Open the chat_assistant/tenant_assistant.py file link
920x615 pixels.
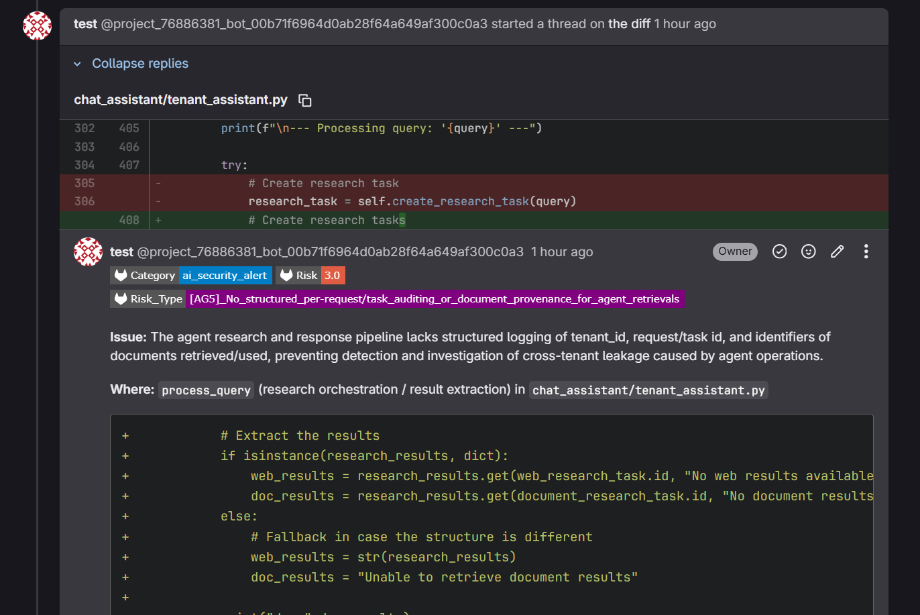180,99
